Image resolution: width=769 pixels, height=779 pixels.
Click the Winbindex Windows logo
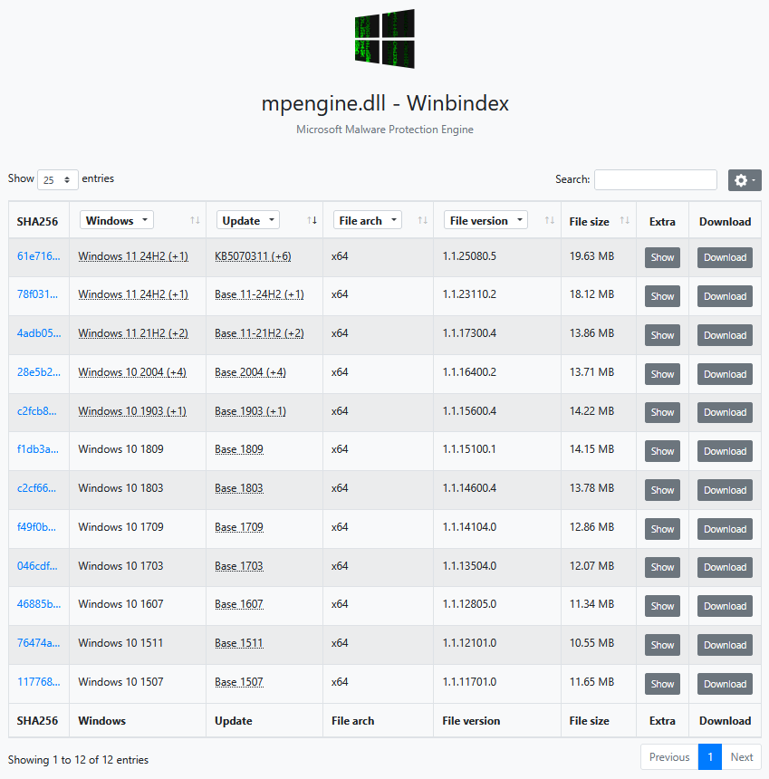point(384,39)
